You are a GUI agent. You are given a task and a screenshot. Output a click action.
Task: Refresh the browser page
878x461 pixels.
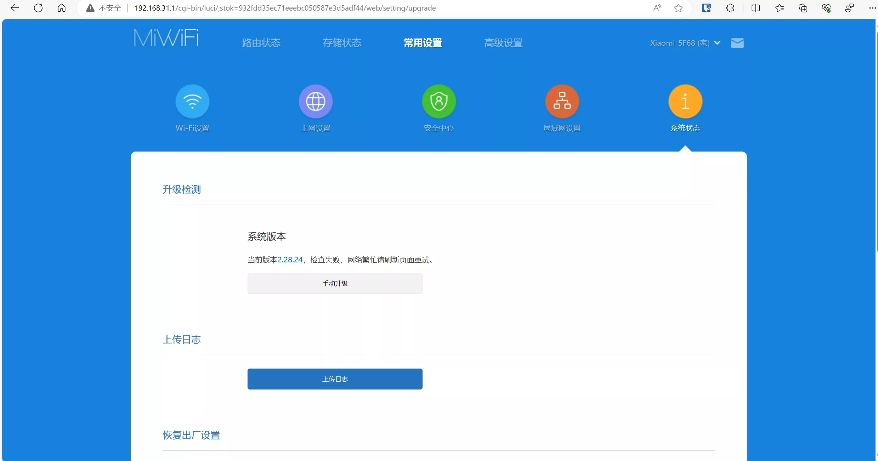point(38,8)
